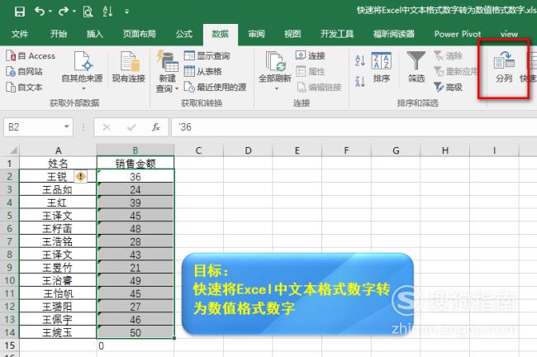Import data 自网站

[x=25, y=72]
